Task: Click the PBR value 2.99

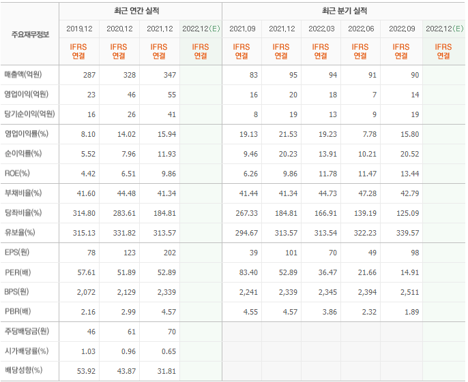Action: (128, 312)
